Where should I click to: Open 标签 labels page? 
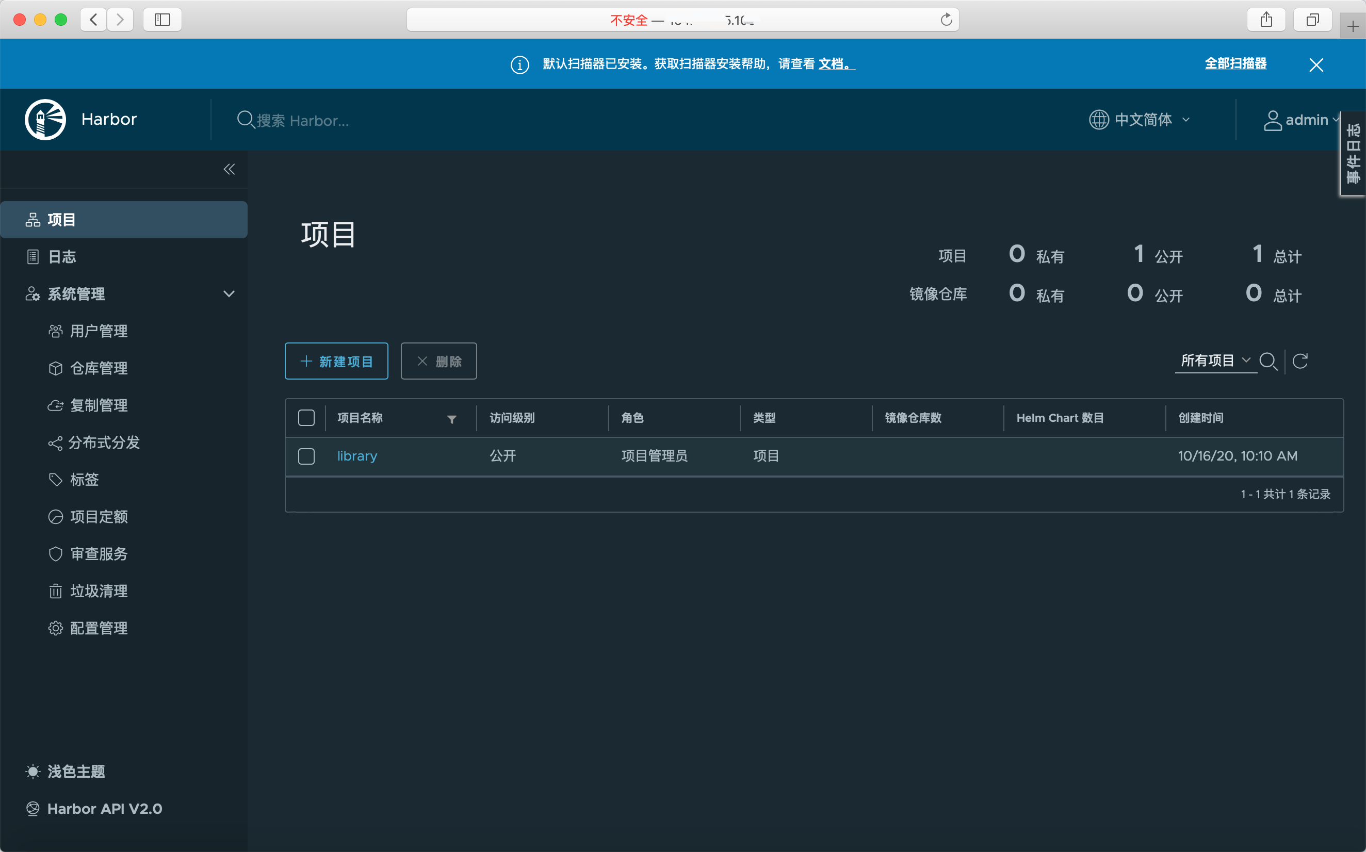click(x=85, y=480)
